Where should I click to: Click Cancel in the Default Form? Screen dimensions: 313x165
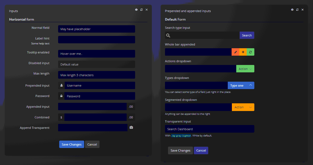pyautogui.click(x=201, y=150)
